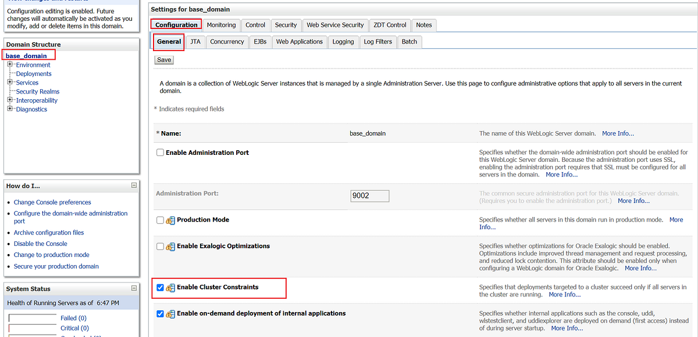The width and height of the screenshot is (698, 337).
Task: Open the JTA configuration tab
Action: 195,41
